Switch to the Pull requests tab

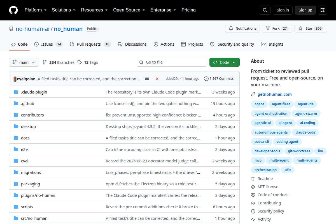[x=90, y=44]
